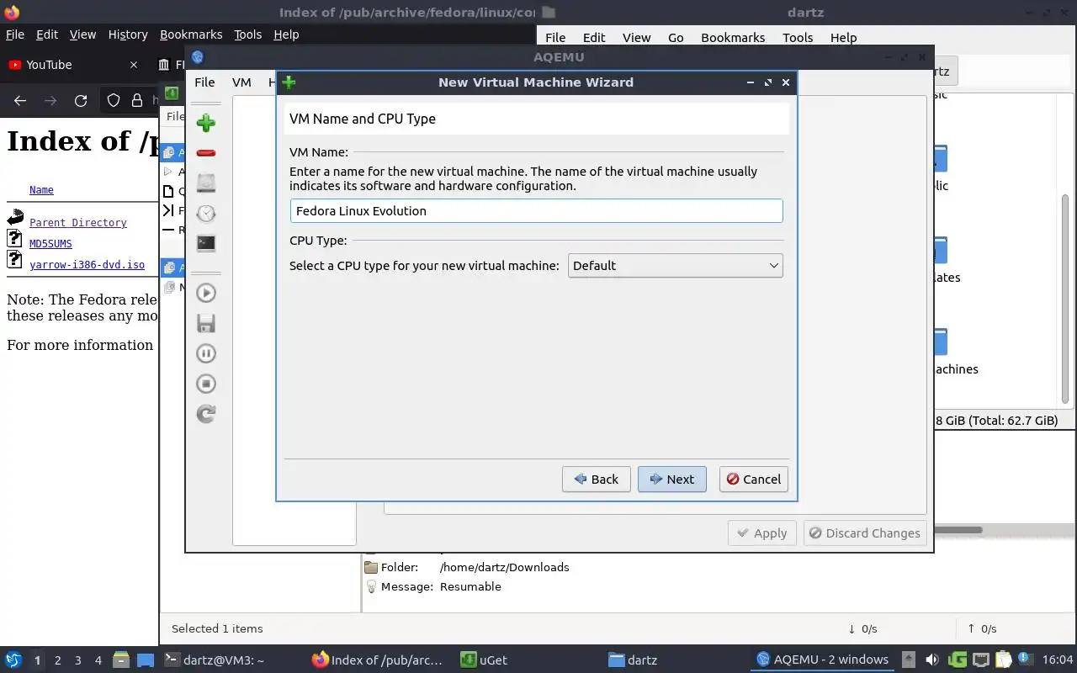Click the horizontal scrollbar below AQEMU window

point(958,530)
